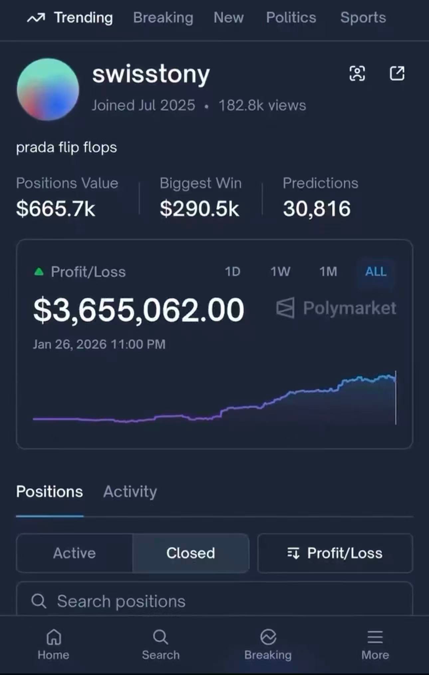Select the 1D time range

[232, 272]
